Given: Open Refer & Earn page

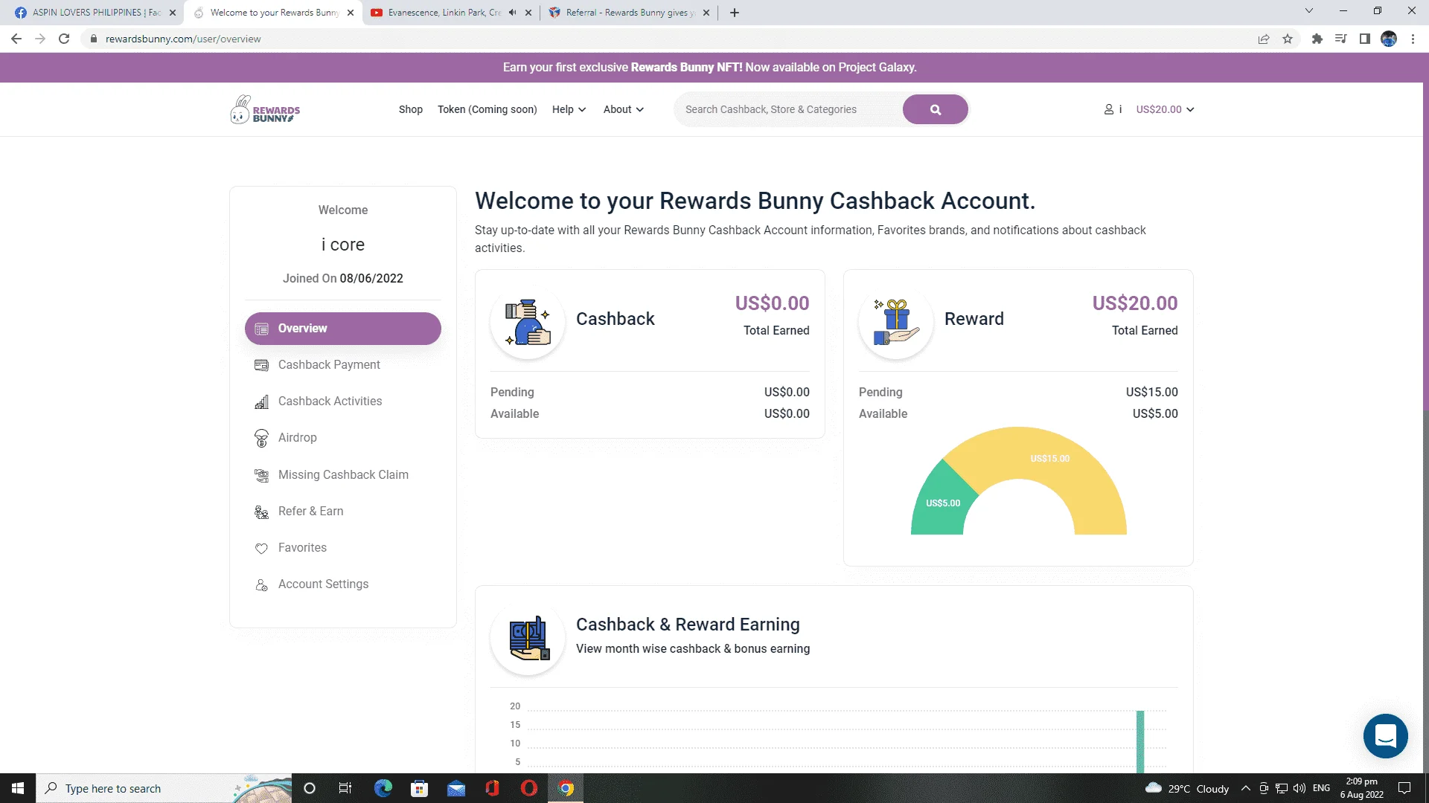Looking at the screenshot, I should pos(310,512).
